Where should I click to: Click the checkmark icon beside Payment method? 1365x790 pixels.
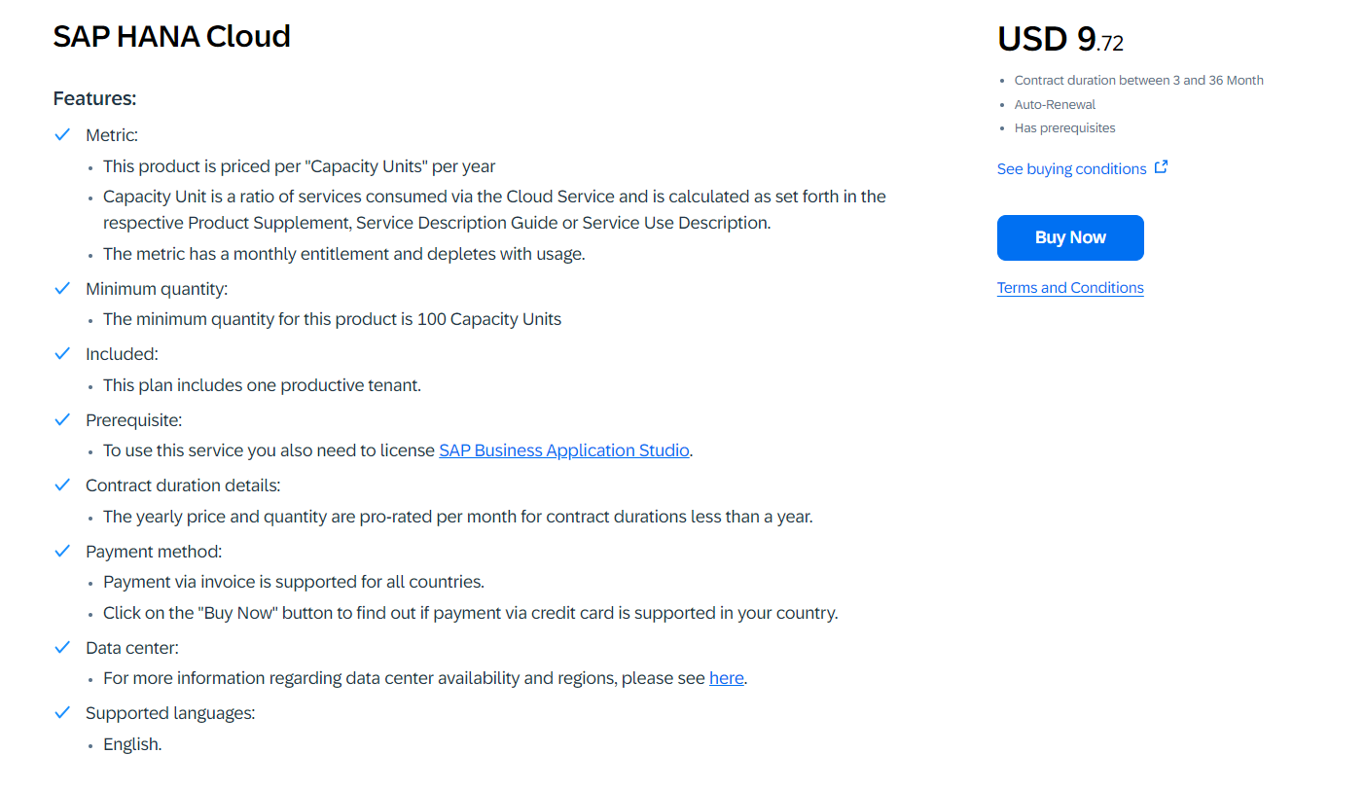pos(62,549)
